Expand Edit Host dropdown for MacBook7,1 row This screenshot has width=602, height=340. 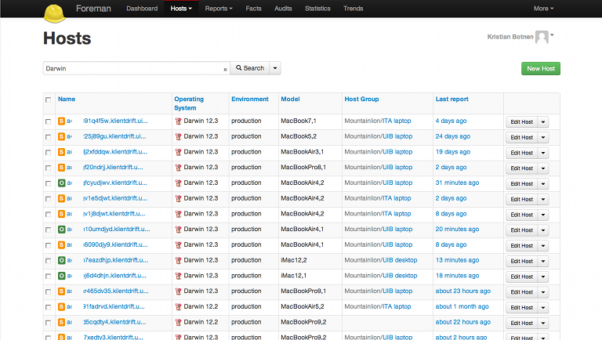pos(543,122)
